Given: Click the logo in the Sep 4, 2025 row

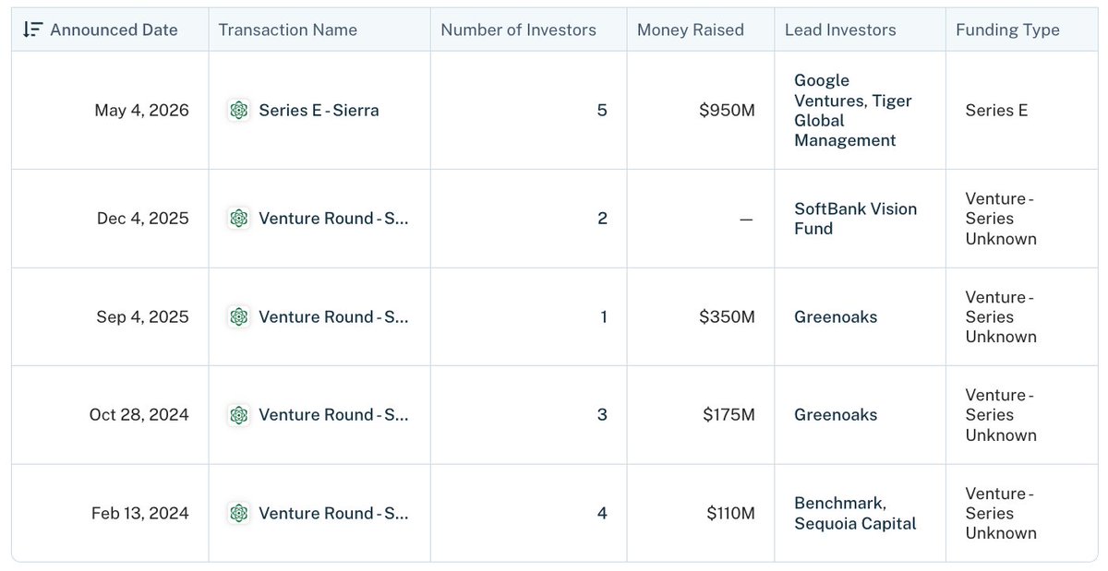Looking at the screenshot, I should click(239, 317).
